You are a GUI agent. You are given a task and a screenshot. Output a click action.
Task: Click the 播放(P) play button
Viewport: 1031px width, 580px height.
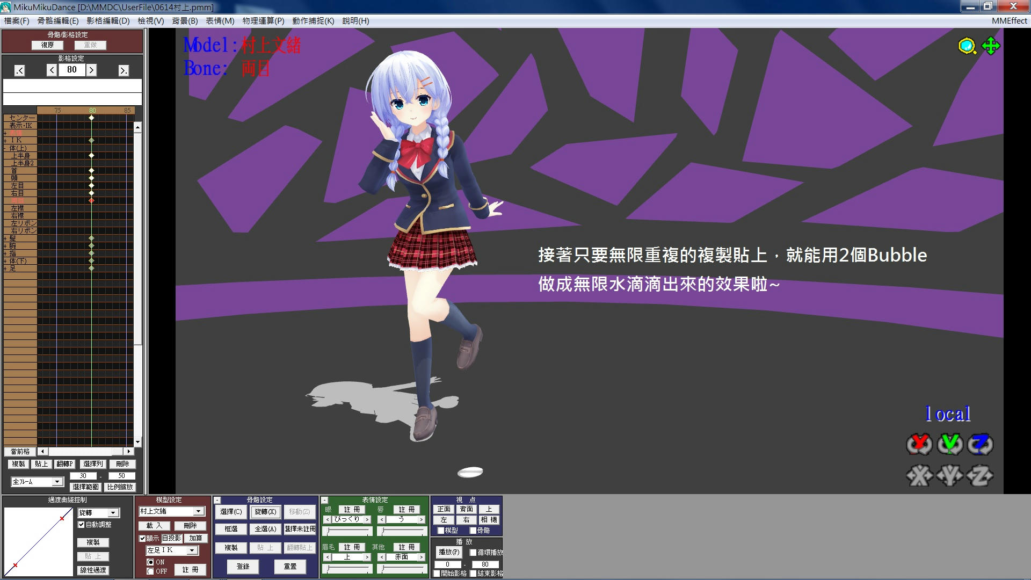[449, 552]
